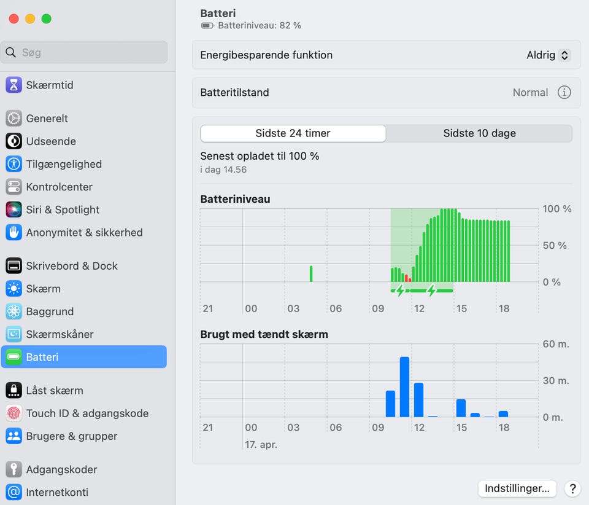Select Anonymitet & sikkerhed
The height and width of the screenshot is (505, 589).
pyautogui.click(x=84, y=232)
